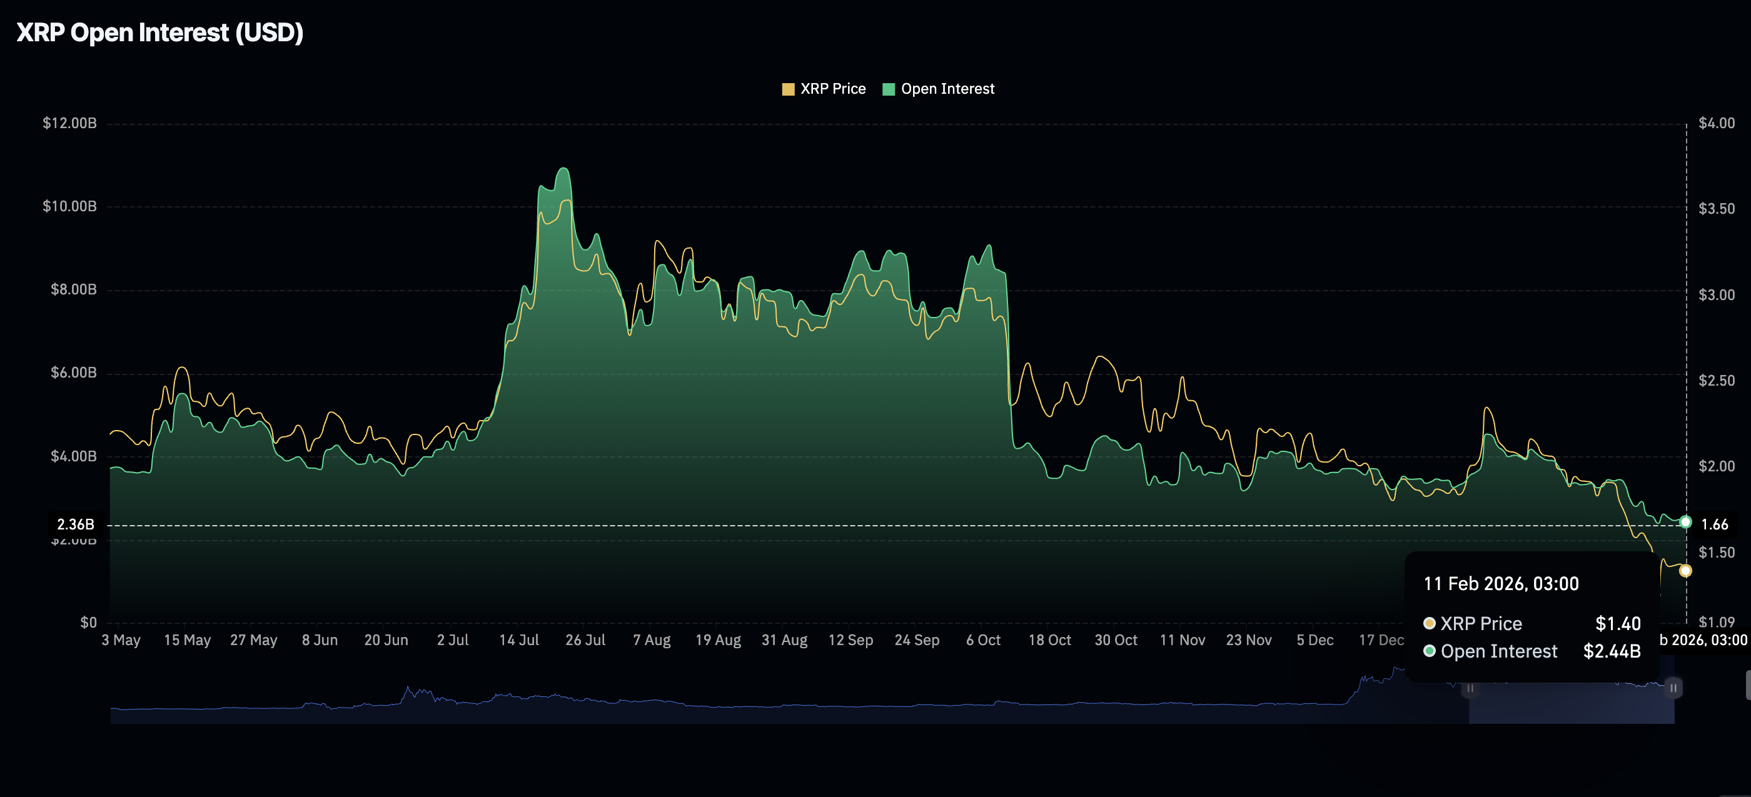Click the green Open Interest endpoint marker
The height and width of the screenshot is (797, 1751).
click(1685, 522)
